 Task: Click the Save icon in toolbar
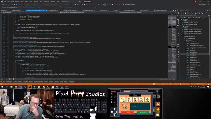[x=15, y=4]
